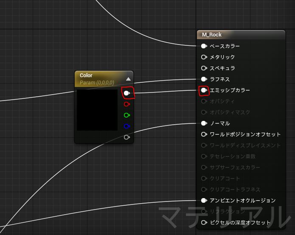Image resolution: width=295 pixels, height=235 pixels.
Task: Click the Color node green channel output pin
Action: tap(127, 115)
